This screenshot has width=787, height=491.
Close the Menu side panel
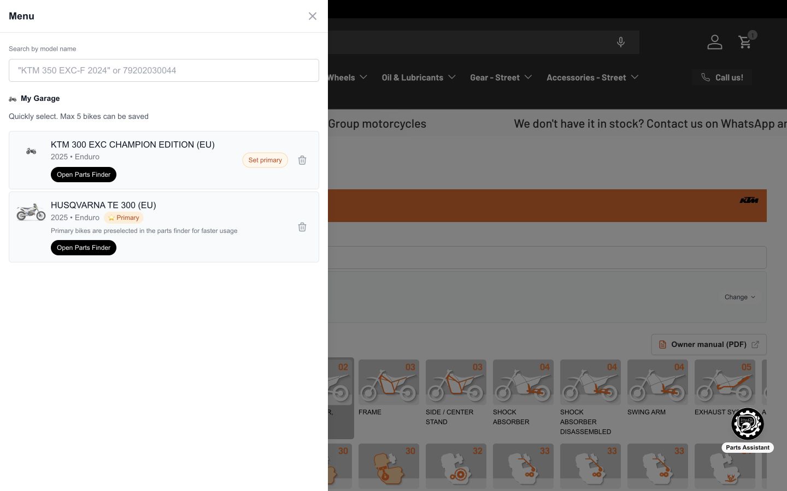pyautogui.click(x=313, y=16)
